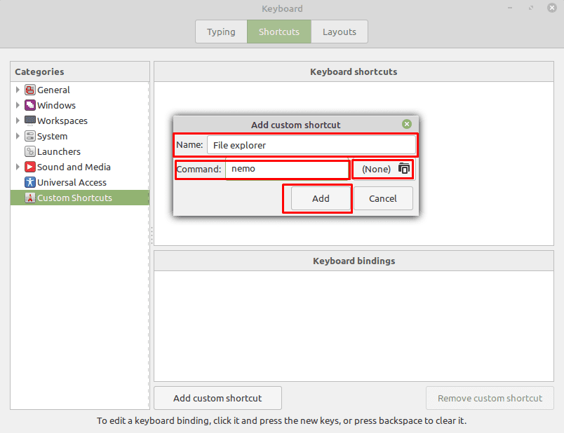Minimize the Keyboard window
The image size is (564, 433).
(x=510, y=8)
